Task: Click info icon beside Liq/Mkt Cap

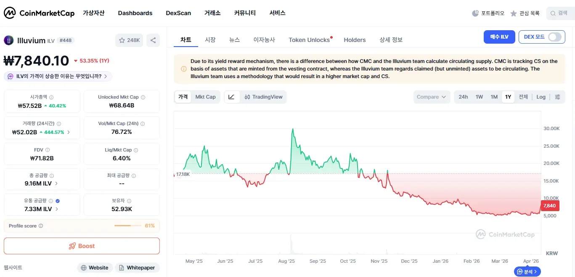Action: 136,150
